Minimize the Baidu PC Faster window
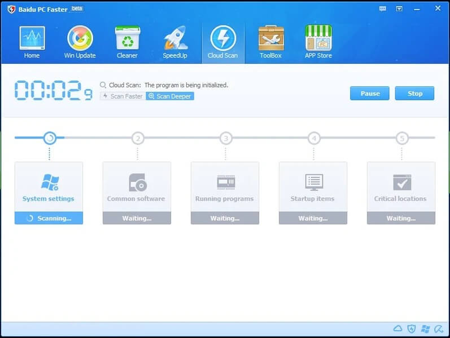This screenshot has height=338, width=450. coord(417,9)
